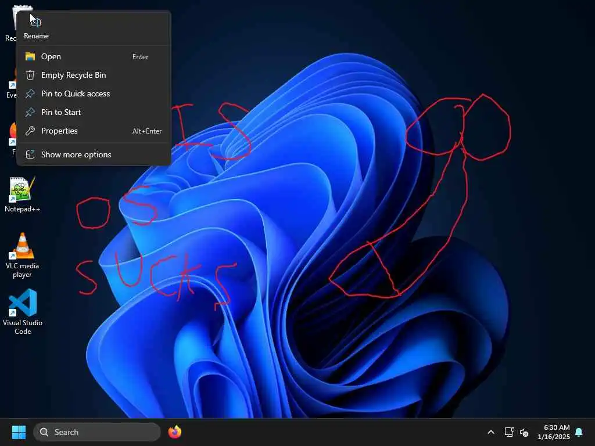This screenshot has height=446, width=595.
Task: Open the notifications bell icon
Action: [x=579, y=432]
